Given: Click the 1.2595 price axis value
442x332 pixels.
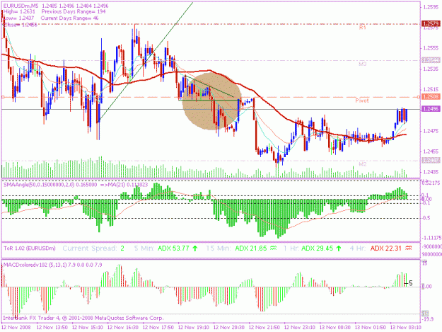Looking at the screenshot, I should pos(431,7).
